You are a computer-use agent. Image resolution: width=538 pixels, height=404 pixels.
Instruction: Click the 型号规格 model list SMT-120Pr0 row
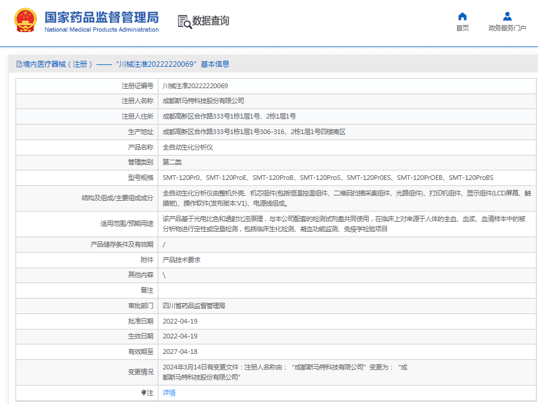tap(327, 178)
